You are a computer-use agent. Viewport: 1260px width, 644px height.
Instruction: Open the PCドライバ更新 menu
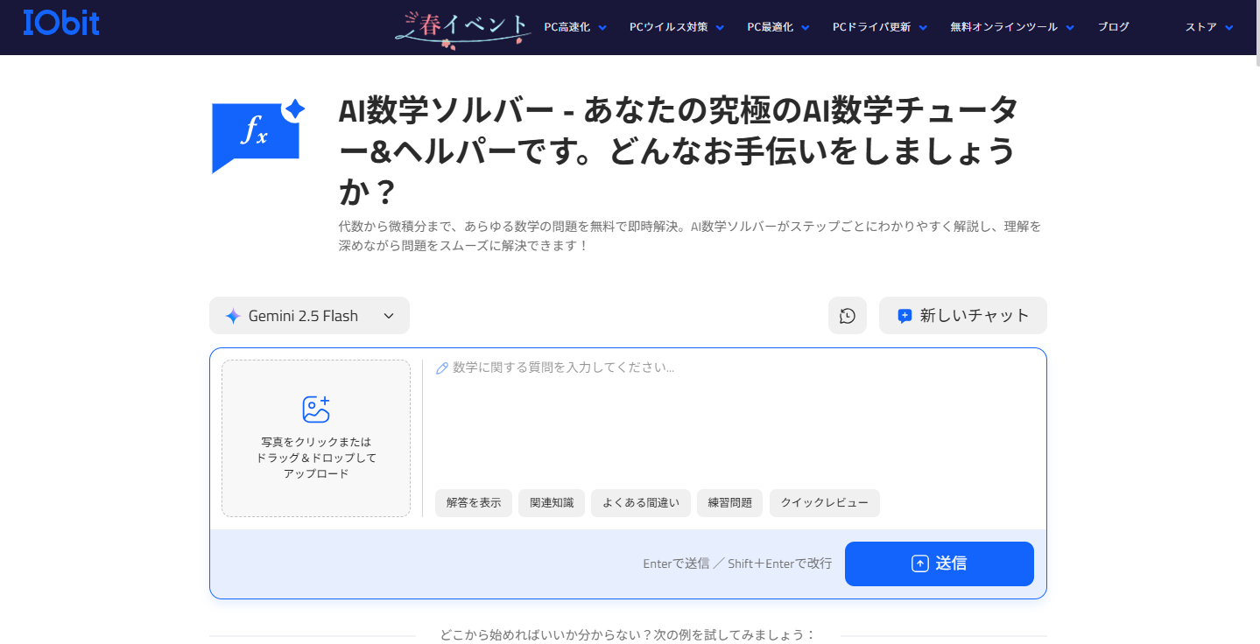click(x=879, y=27)
